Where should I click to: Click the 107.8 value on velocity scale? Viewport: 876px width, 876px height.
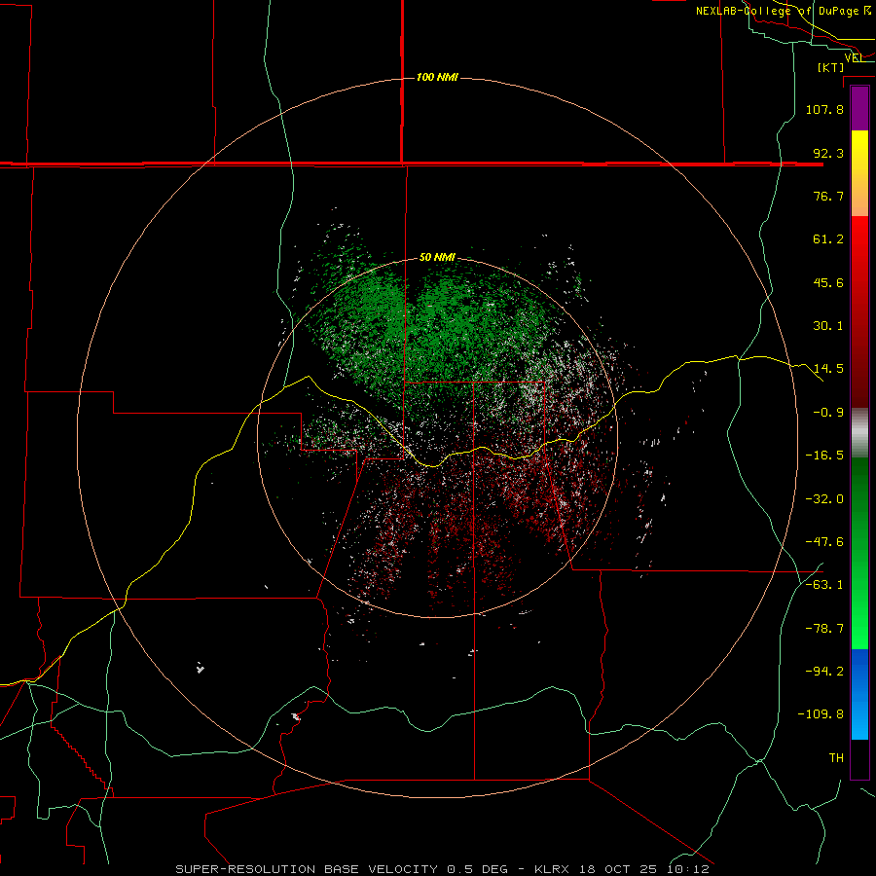click(x=824, y=109)
